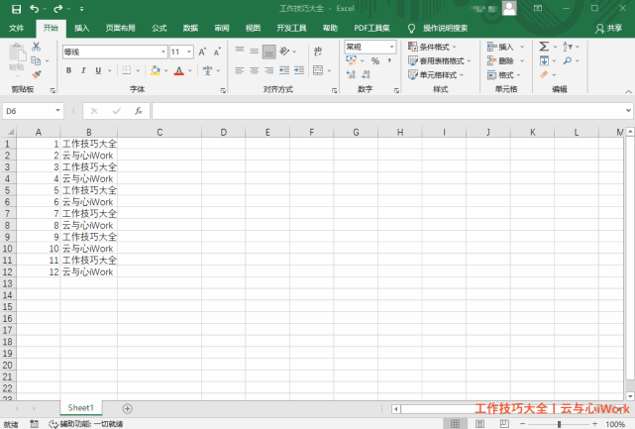
Task: Click the 操作说明搜索 search box
Action: (445, 28)
